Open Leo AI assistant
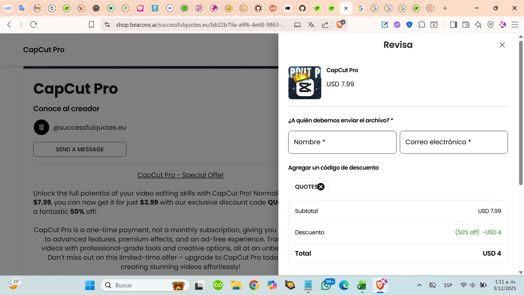This screenshot has height=295, width=524. tap(478, 24)
